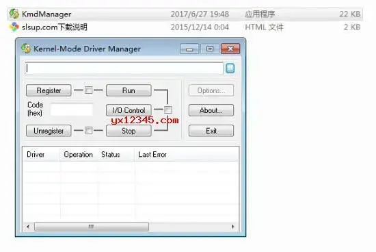Click the date 2015/12/14 0:04

(x=200, y=27)
